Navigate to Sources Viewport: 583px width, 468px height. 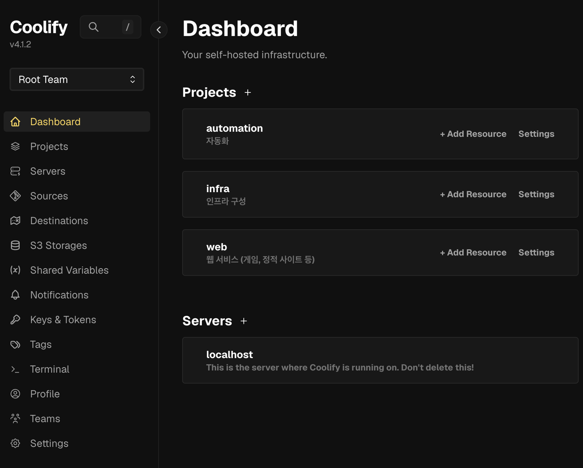point(77,196)
